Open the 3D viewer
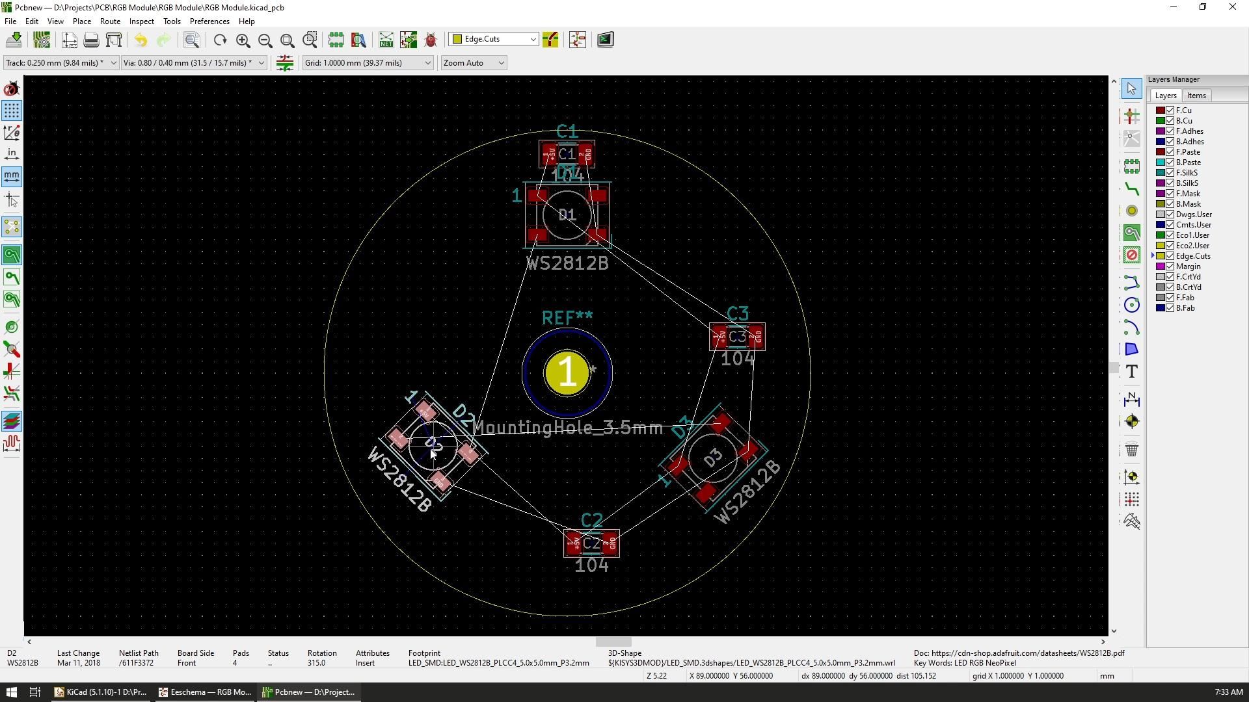1249x702 pixels. pyautogui.click(x=605, y=40)
